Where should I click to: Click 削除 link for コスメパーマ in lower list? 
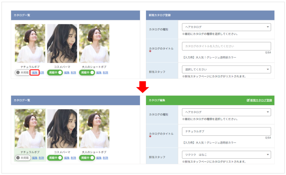[73, 158]
